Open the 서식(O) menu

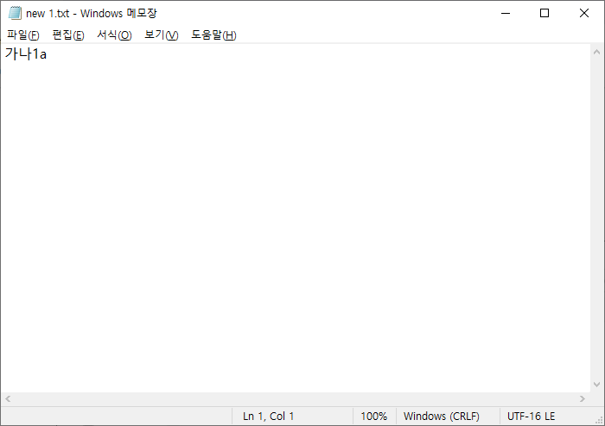114,35
